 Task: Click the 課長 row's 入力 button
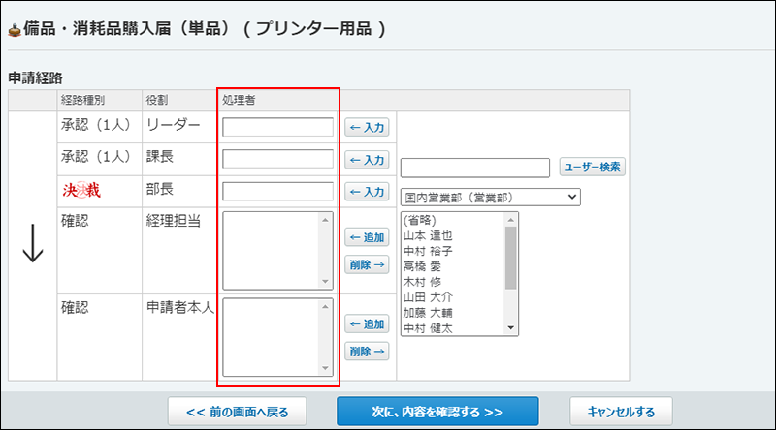[x=367, y=160]
